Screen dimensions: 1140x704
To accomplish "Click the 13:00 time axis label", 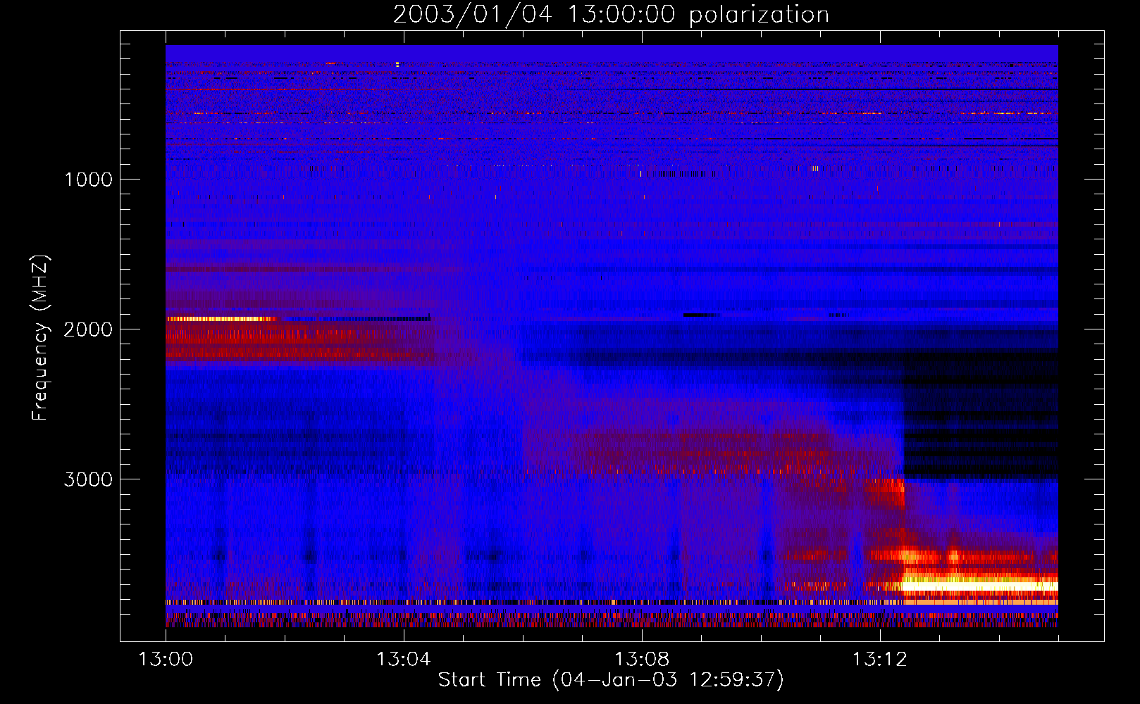I will click(166, 659).
